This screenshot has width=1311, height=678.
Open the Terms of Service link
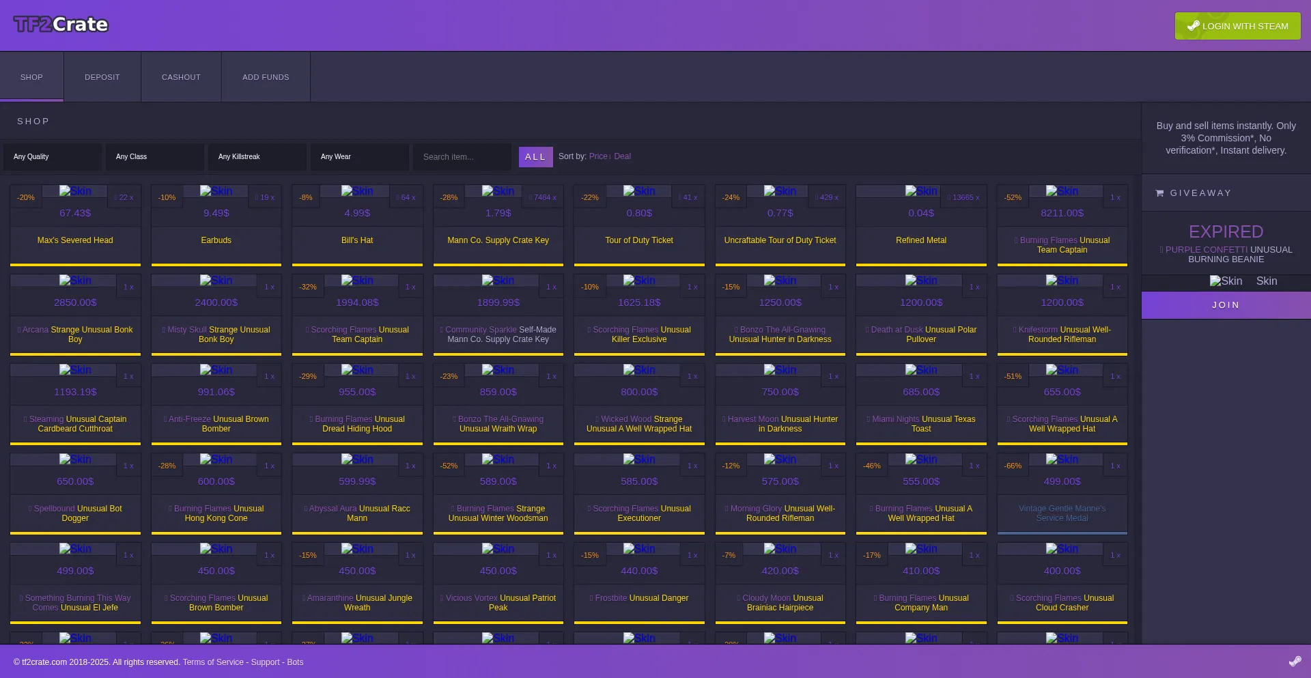click(213, 662)
